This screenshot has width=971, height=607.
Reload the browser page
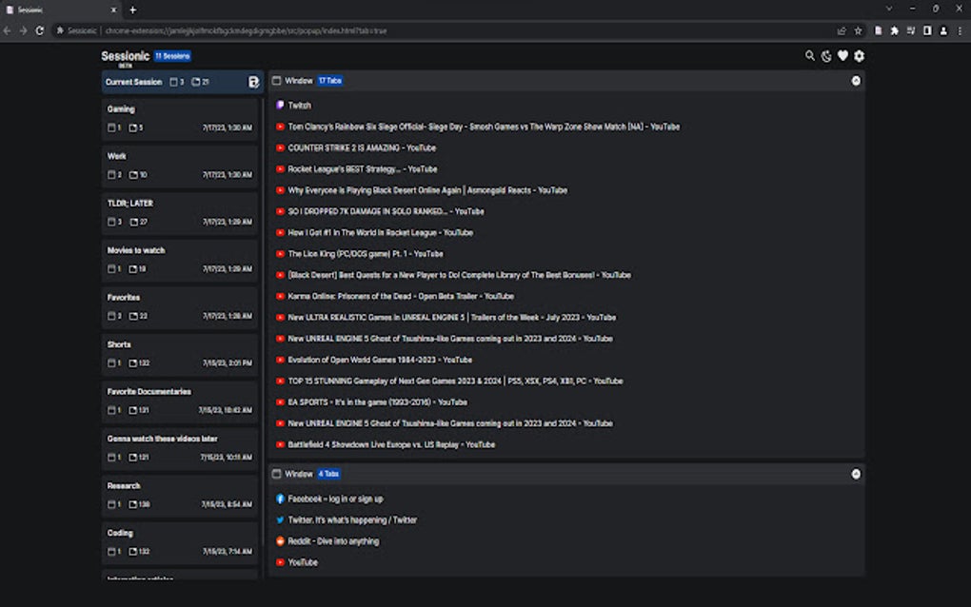pos(40,30)
